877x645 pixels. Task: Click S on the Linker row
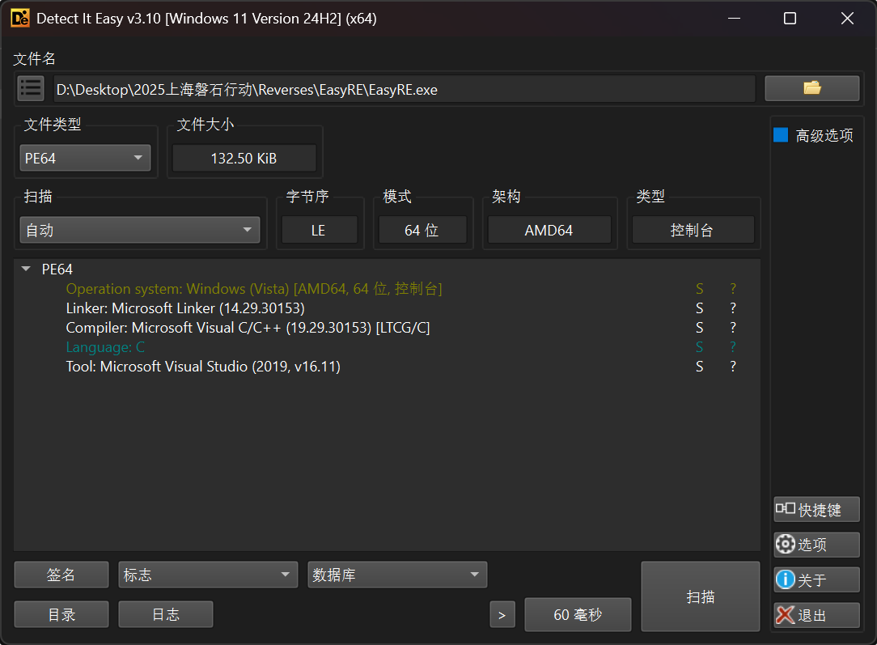click(x=699, y=308)
